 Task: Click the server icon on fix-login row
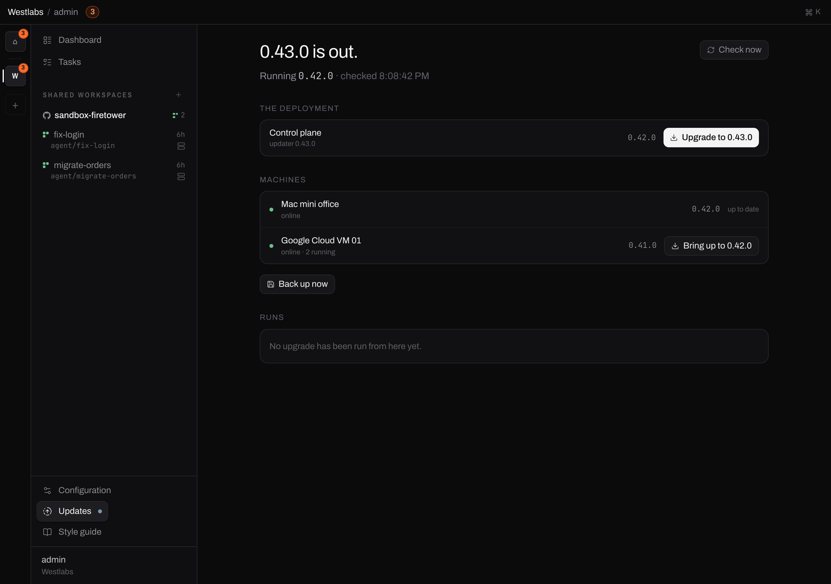click(x=181, y=146)
